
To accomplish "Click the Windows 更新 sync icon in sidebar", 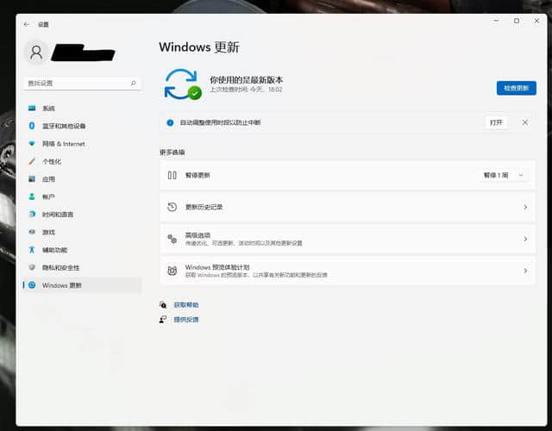I will [x=32, y=285].
